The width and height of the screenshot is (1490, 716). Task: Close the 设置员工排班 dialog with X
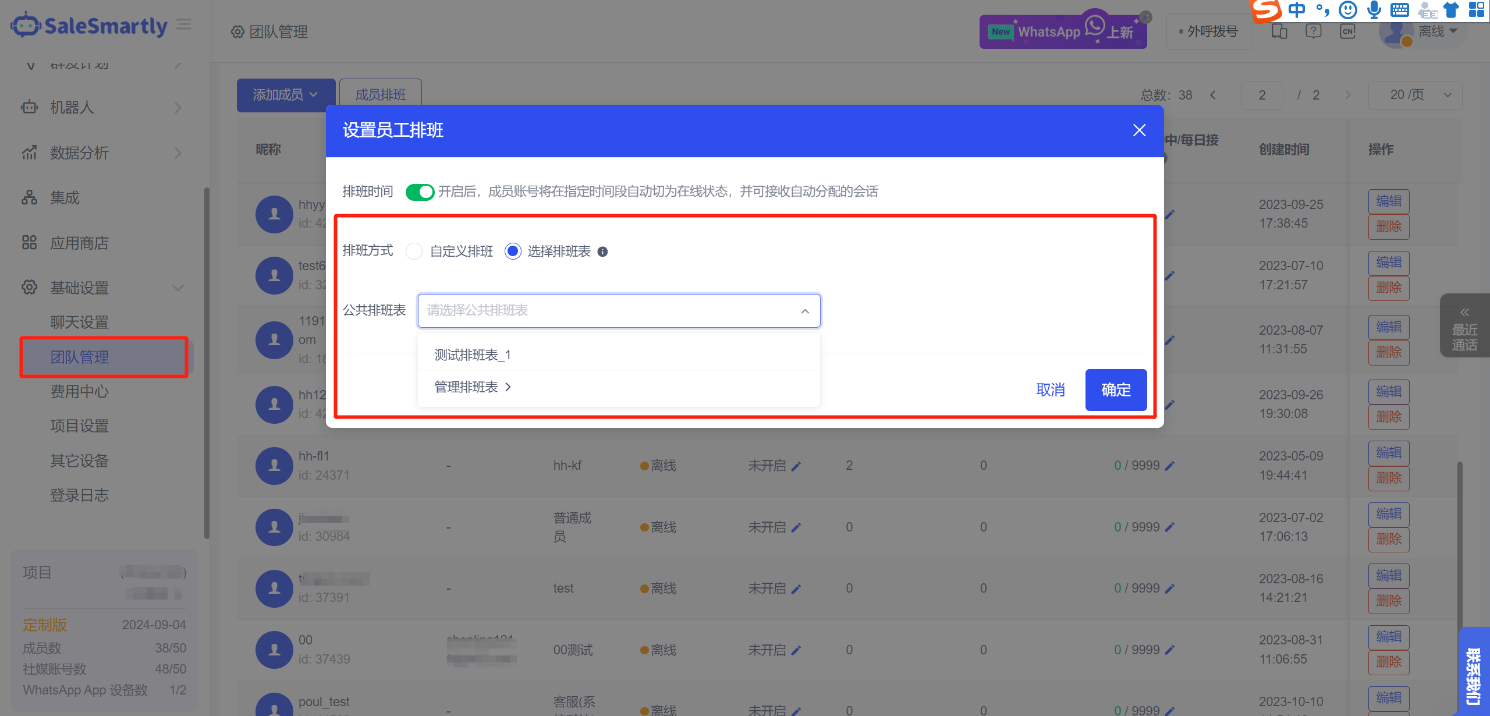pyautogui.click(x=1139, y=130)
